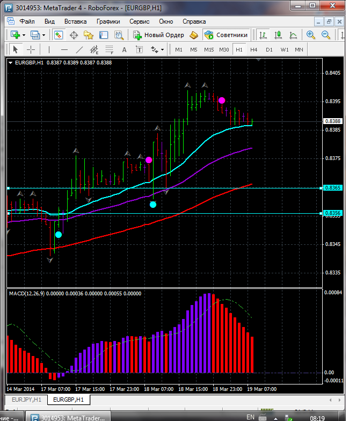The image size is (349, 421).
Task: Toggle Data Window crosshair-circle icon
Action: pyautogui.click(x=74, y=35)
